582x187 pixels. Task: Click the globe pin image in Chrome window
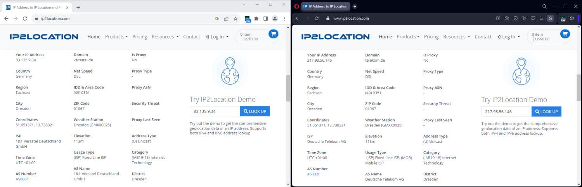point(230,71)
